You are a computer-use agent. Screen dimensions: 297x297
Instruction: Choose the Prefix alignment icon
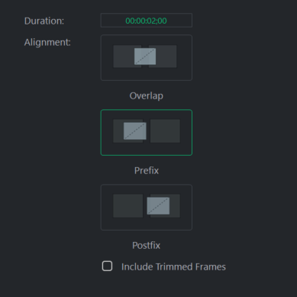pyautogui.click(x=147, y=132)
